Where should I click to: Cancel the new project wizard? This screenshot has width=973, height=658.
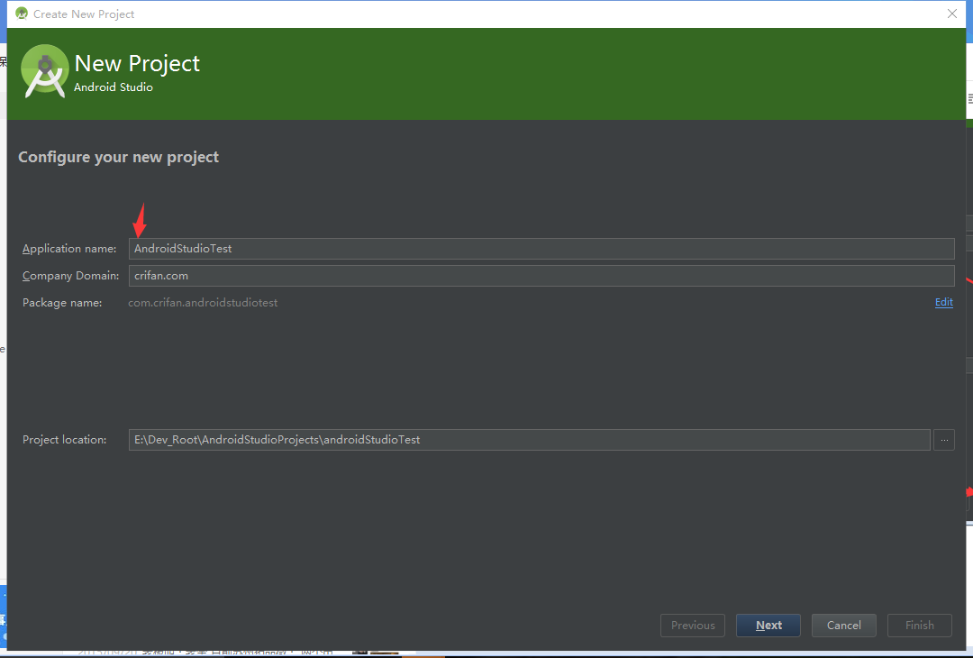pos(844,626)
